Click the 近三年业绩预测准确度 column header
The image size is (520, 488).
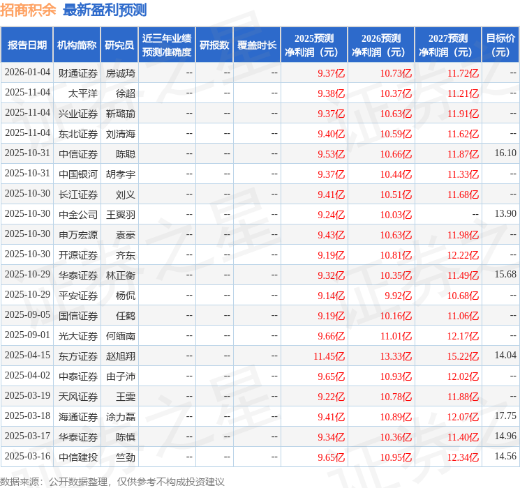pyautogui.click(x=167, y=45)
